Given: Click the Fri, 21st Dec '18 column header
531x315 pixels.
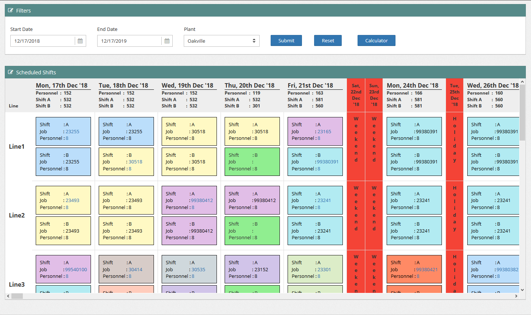Looking at the screenshot, I should pos(310,85).
